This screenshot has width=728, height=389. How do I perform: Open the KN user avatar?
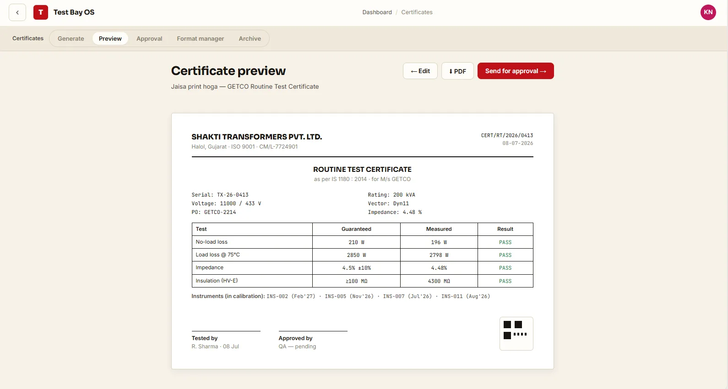pos(708,12)
